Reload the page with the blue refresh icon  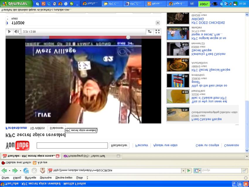point(26,171)
